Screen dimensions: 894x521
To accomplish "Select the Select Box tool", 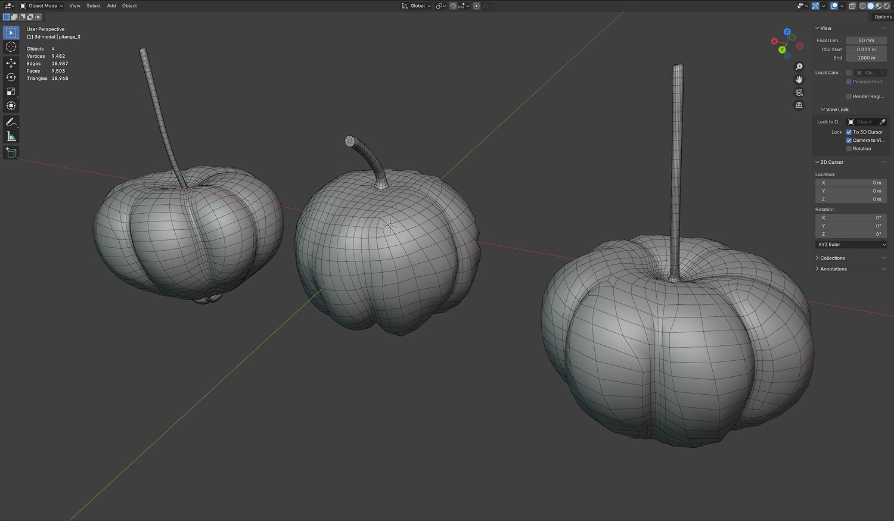I will coord(11,33).
